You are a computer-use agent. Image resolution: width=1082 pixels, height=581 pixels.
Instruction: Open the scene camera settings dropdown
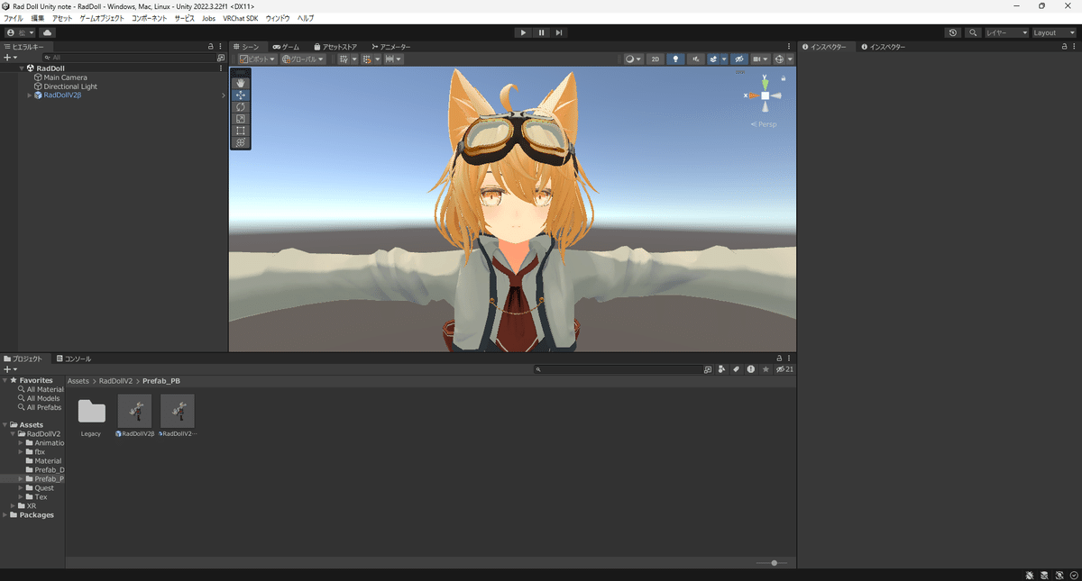pyautogui.click(x=761, y=59)
